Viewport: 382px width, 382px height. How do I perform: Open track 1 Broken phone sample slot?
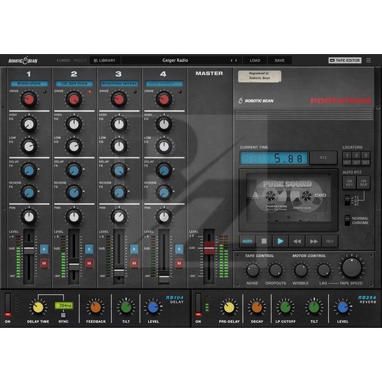tap(29, 83)
